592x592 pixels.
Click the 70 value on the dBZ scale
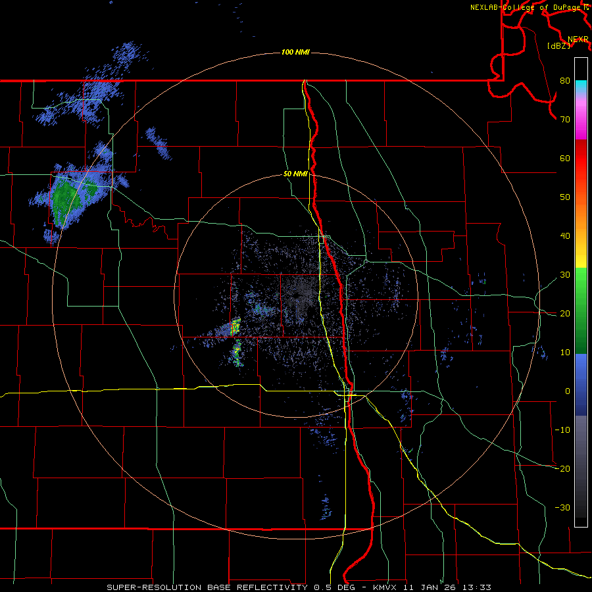click(x=565, y=120)
